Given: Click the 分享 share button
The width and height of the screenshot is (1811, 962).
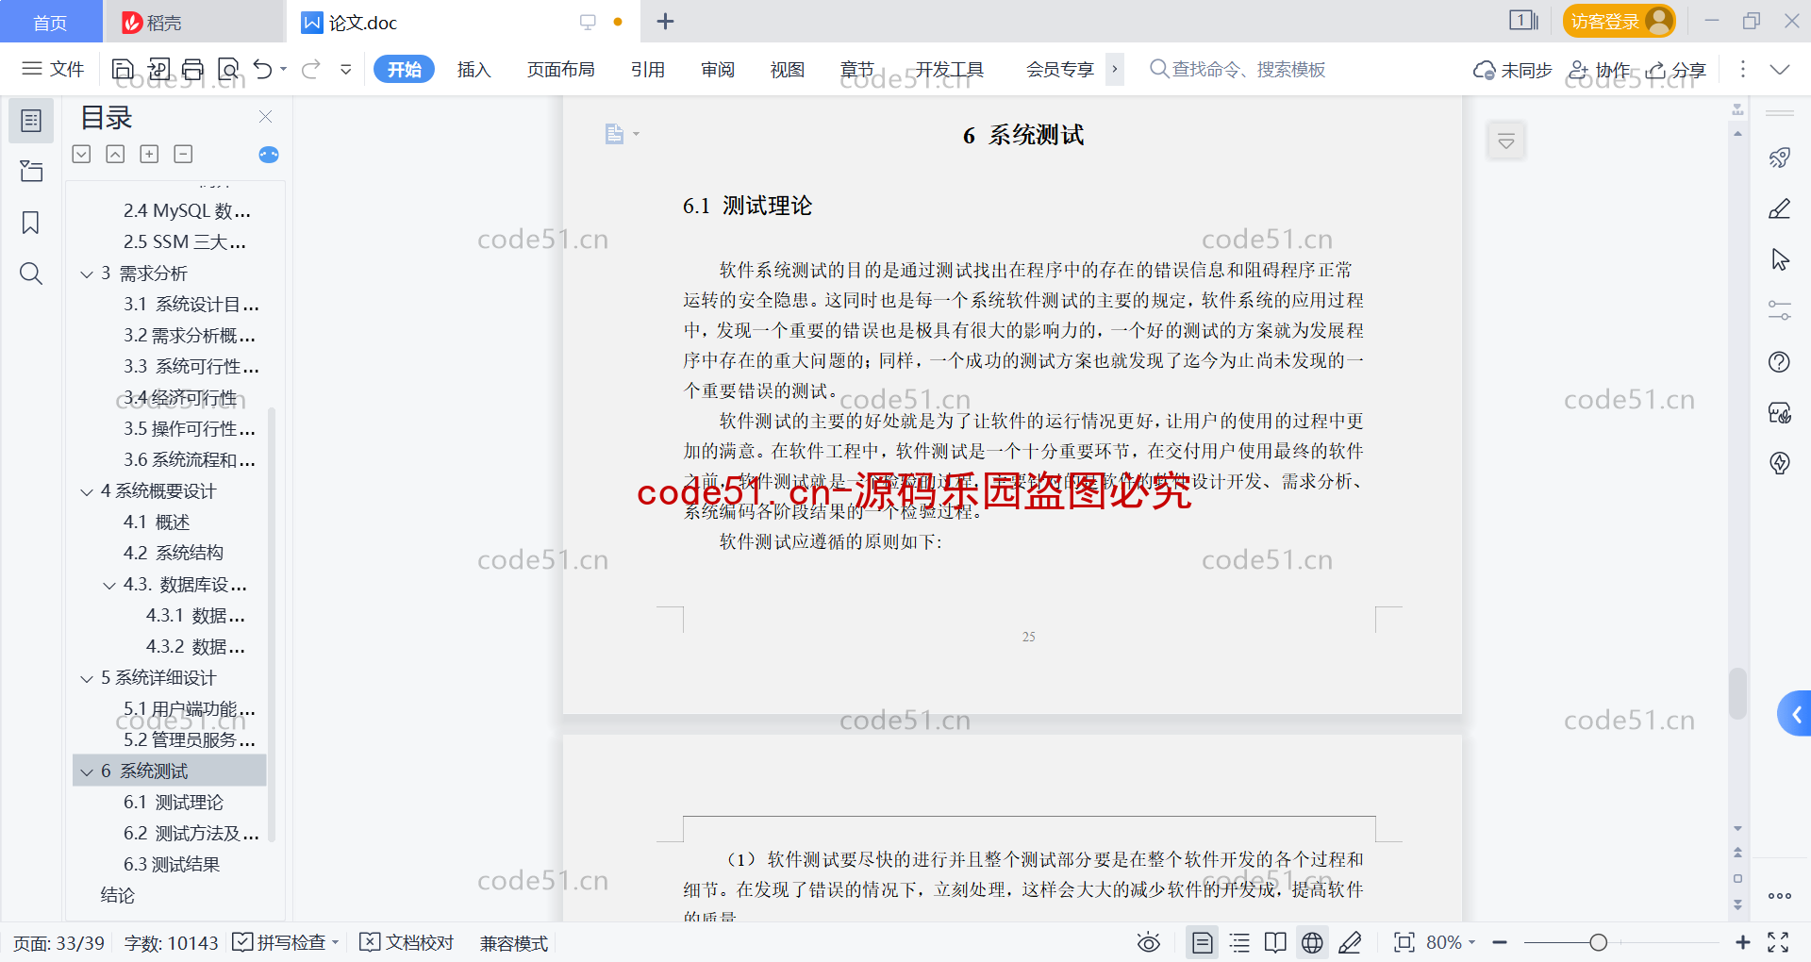Looking at the screenshot, I should (x=1676, y=70).
